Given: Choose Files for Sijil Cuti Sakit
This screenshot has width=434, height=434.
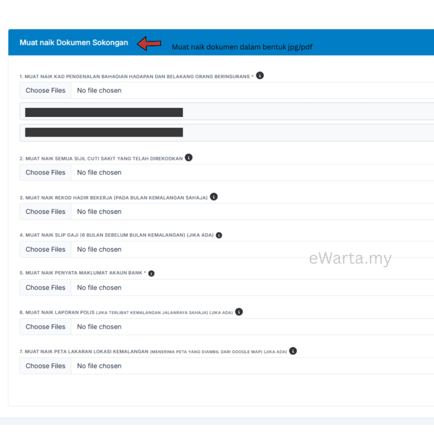Looking at the screenshot, I should 45,172.
